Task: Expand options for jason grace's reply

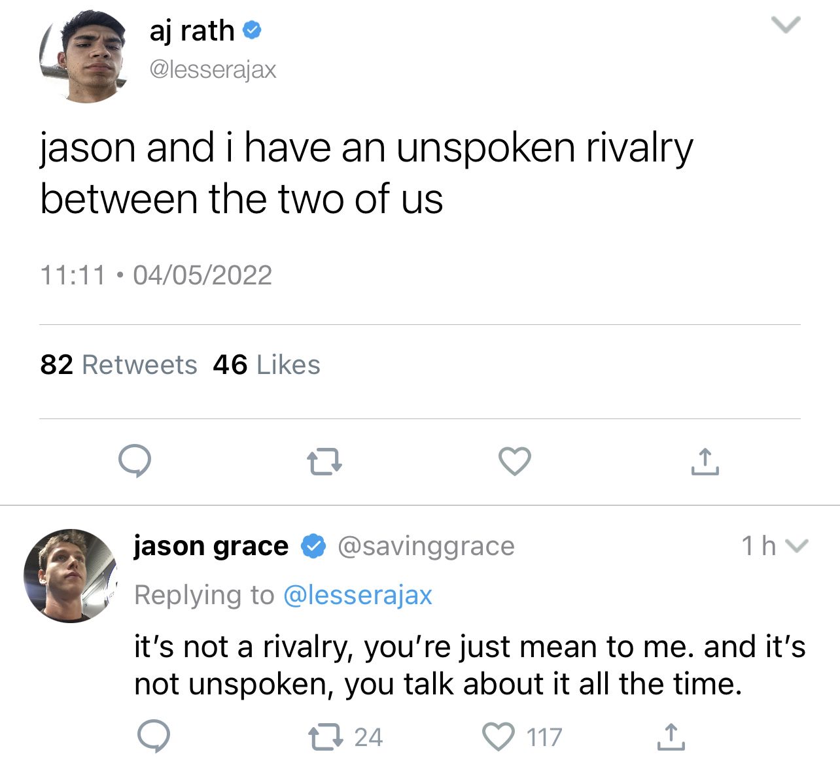Action: pyautogui.click(x=796, y=545)
